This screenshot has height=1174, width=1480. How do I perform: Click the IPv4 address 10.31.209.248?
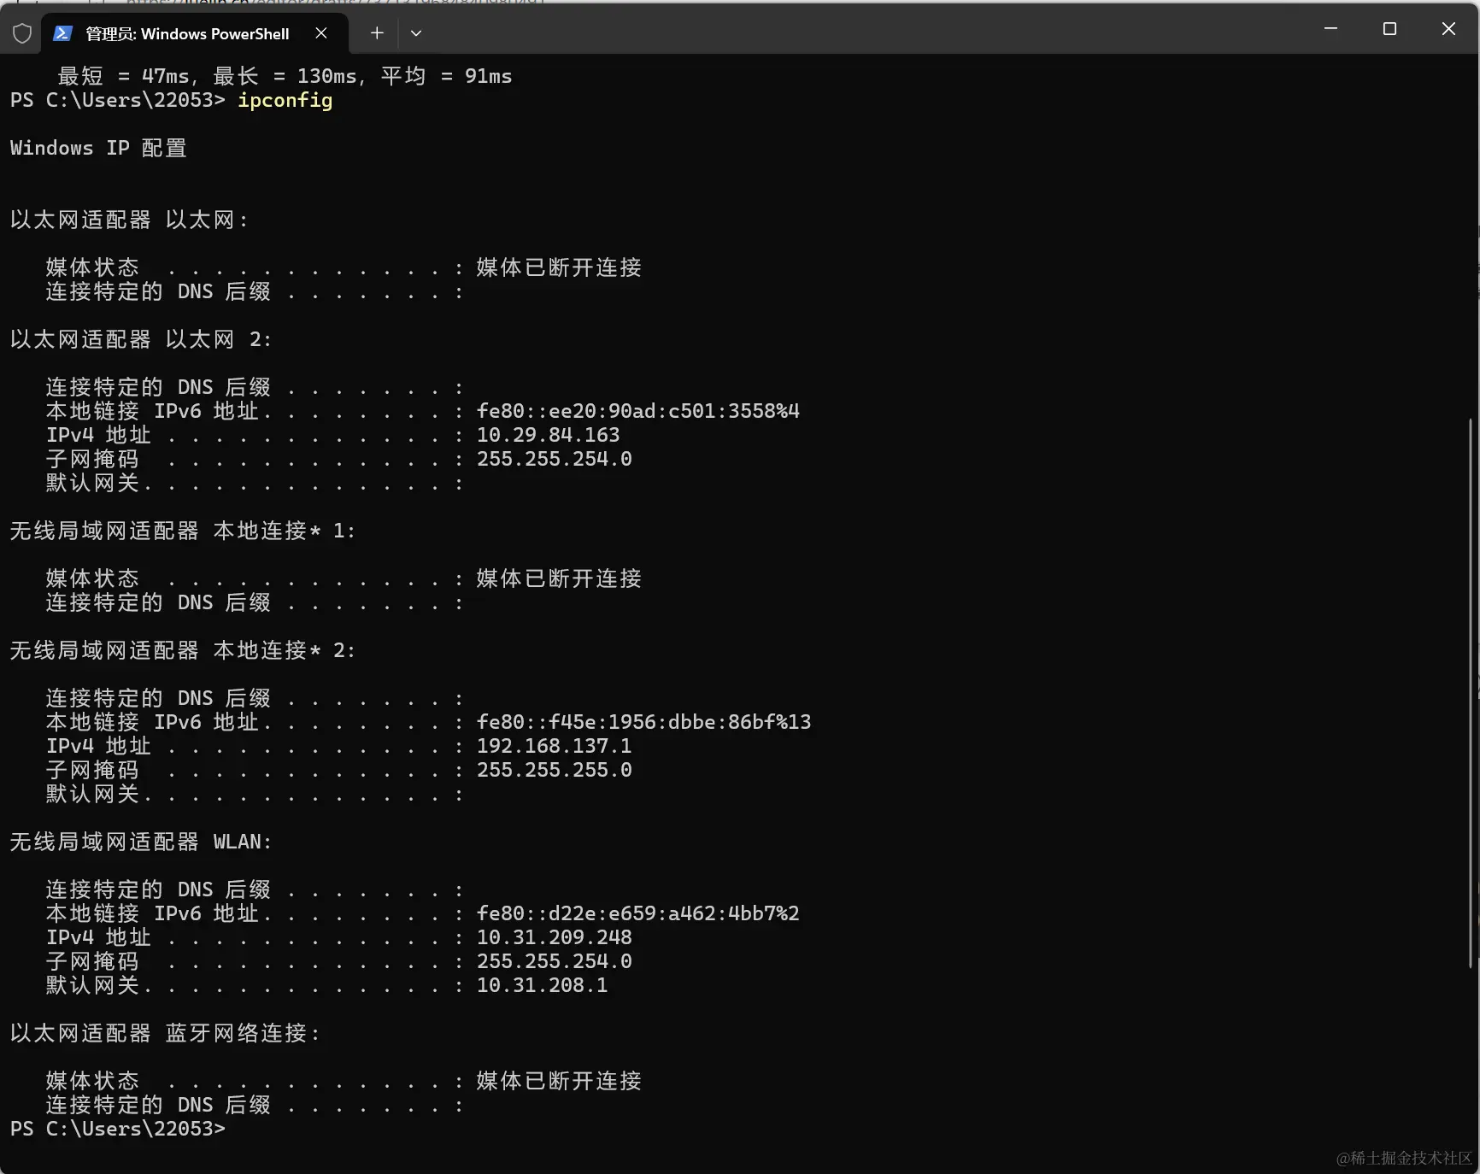point(554,937)
